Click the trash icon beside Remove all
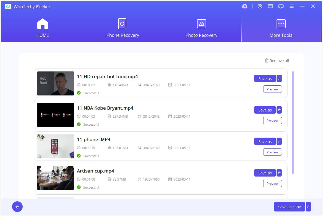The image size is (323, 216). click(266, 61)
